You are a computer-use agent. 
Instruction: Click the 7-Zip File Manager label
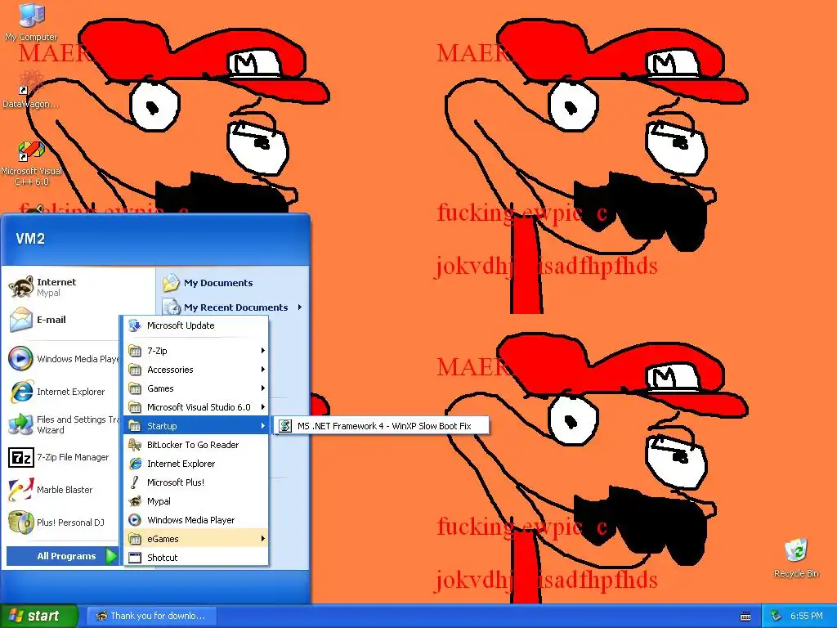click(x=73, y=457)
